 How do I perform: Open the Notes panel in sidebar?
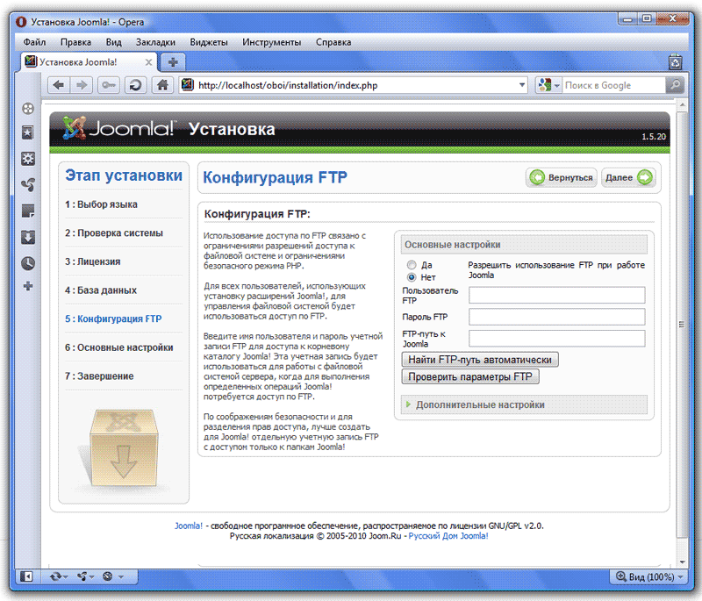[28, 211]
